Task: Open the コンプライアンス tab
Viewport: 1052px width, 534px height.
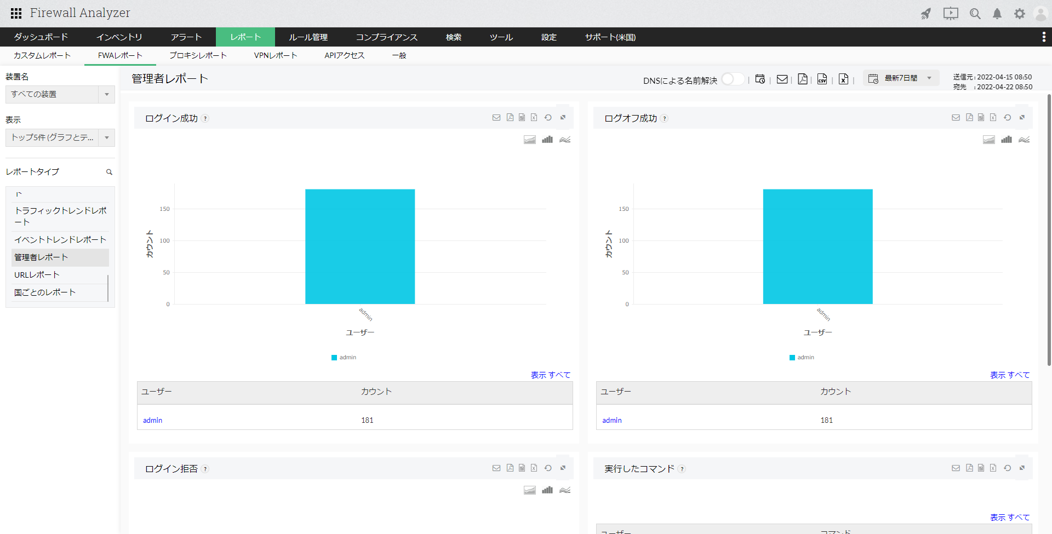Action: click(x=387, y=37)
